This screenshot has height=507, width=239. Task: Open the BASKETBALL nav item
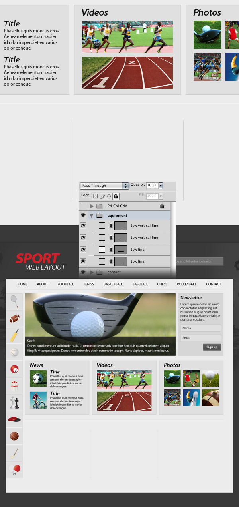[x=113, y=284]
